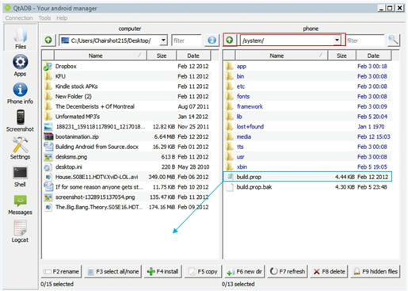Go up a directory in phone pane
This screenshot has width=408, height=291.
click(x=230, y=40)
